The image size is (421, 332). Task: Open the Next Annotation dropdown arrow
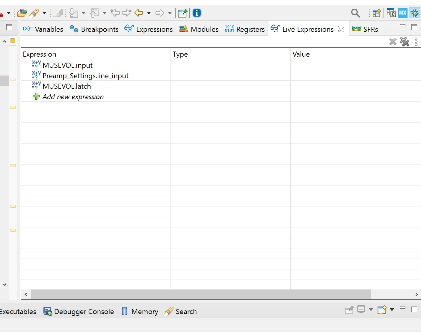[84, 13]
